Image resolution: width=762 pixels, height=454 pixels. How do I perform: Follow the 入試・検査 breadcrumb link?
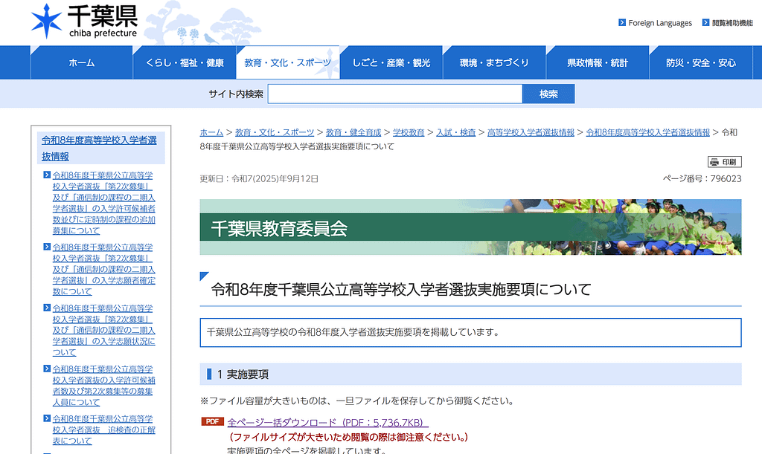[455, 132]
